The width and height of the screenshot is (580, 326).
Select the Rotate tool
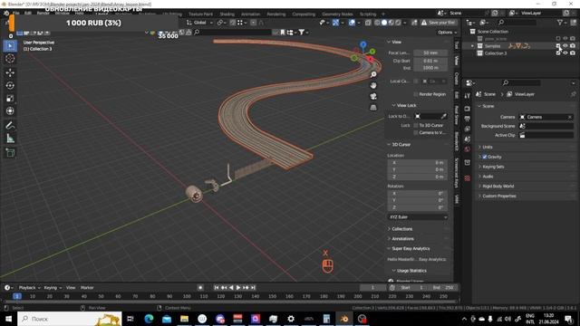click(x=10, y=85)
